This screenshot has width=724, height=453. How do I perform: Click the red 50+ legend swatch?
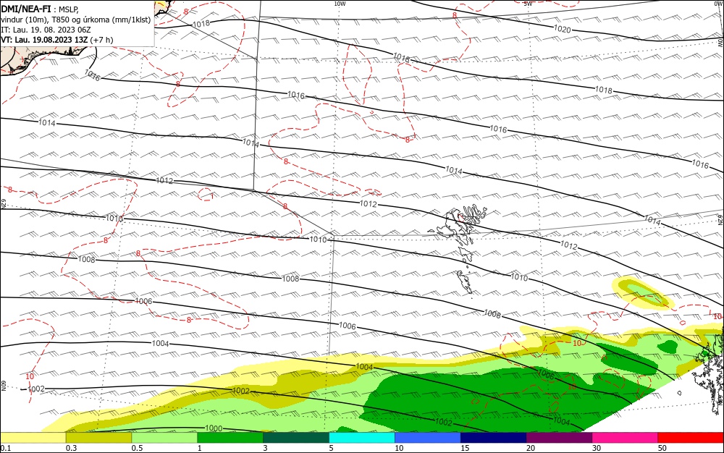point(691,438)
